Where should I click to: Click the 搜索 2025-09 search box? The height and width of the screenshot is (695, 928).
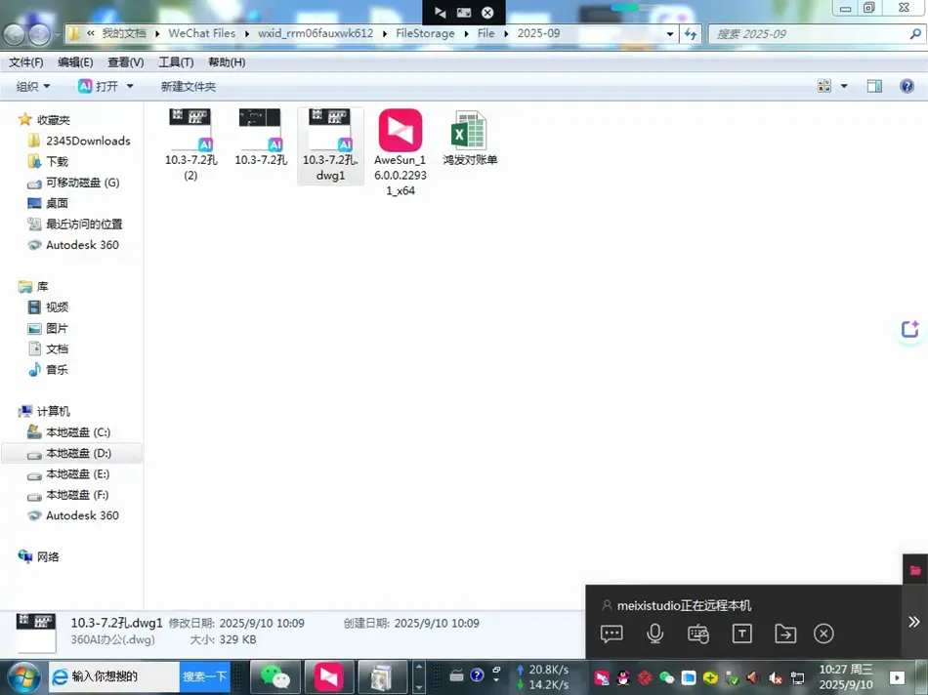[x=817, y=34]
